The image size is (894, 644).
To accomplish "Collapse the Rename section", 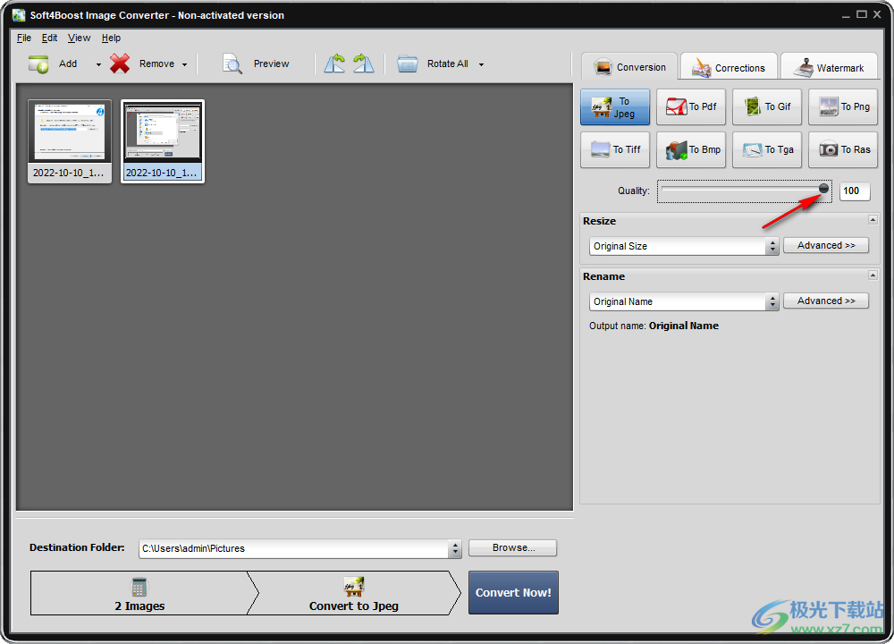I will click(x=873, y=275).
